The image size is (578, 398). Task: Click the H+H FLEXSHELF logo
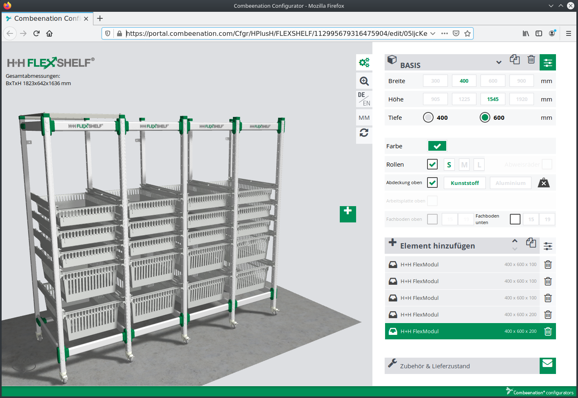pos(51,63)
